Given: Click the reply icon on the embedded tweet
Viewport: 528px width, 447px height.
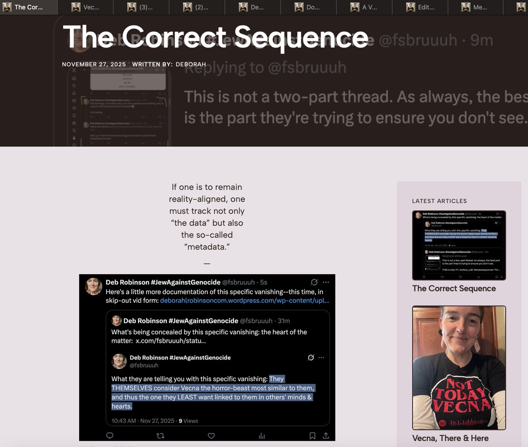Looking at the screenshot, I should (x=109, y=436).
